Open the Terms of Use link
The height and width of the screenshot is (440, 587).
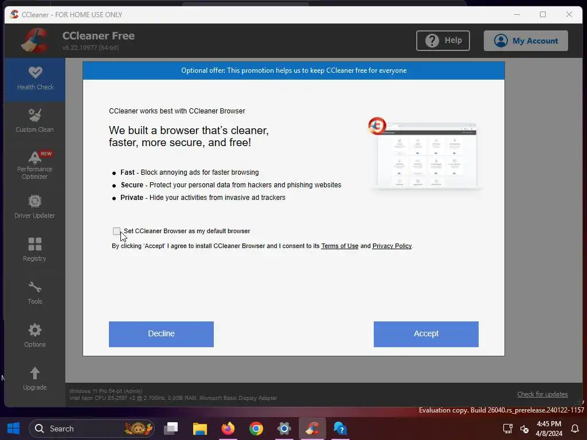(x=339, y=246)
